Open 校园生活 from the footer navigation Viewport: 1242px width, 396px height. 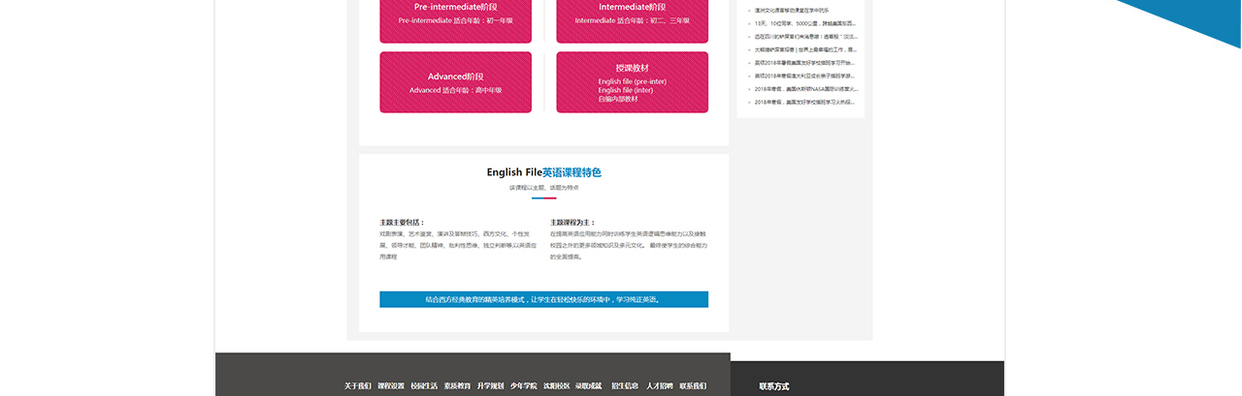(x=424, y=386)
